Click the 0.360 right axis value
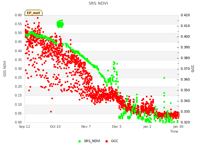This screenshot has width=197, height=147. [x=185, y=80]
